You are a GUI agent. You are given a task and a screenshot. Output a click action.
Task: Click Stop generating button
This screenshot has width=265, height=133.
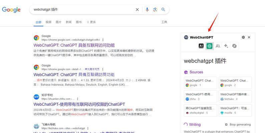238,125
